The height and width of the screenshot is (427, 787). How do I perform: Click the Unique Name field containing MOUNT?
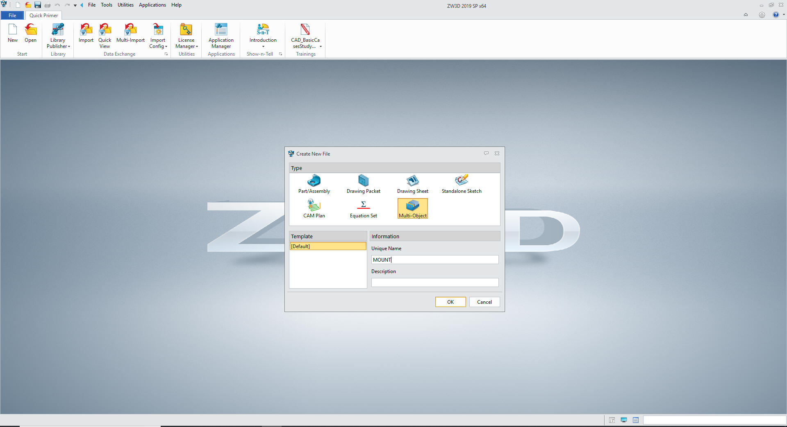point(435,260)
